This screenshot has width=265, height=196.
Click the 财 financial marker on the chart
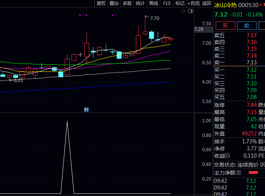click(x=86, y=110)
